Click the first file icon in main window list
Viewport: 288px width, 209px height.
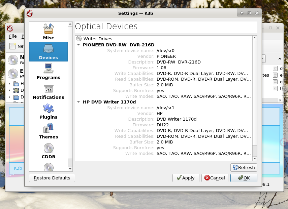tap(275, 69)
